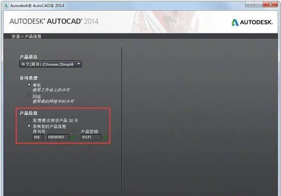
Task: Click the AutoCAD icon in title bar
Action: [6, 6]
